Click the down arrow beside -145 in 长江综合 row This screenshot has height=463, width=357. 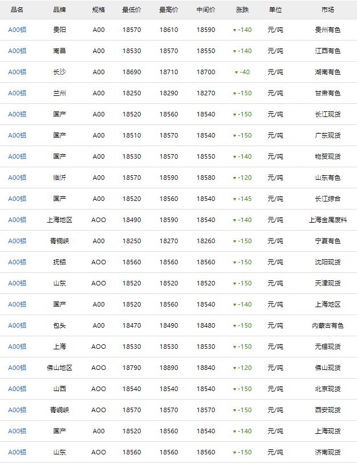234,199
